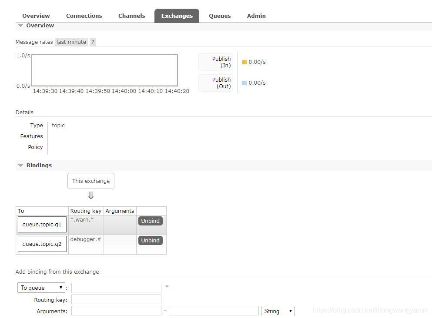Go to the Channels tab
Image resolution: width=432 pixels, height=318 pixels.
coord(131,16)
